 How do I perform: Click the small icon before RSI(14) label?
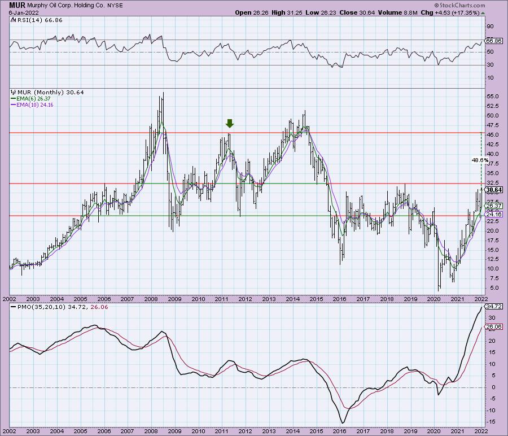pyautogui.click(x=12, y=20)
